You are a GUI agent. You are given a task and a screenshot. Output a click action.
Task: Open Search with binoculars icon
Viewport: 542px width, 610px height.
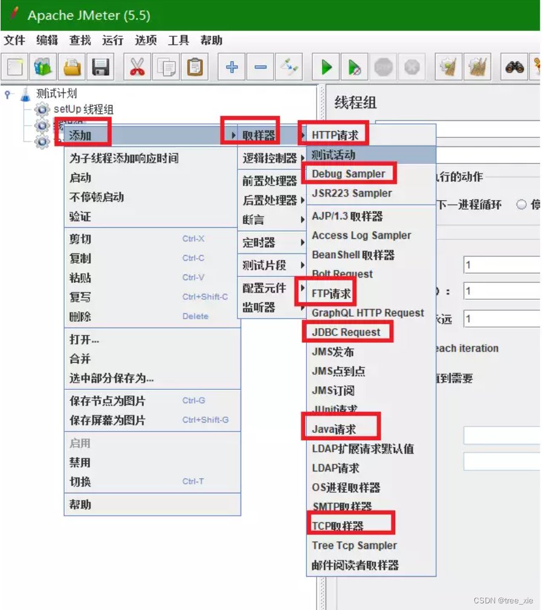pyautogui.click(x=514, y=67)
